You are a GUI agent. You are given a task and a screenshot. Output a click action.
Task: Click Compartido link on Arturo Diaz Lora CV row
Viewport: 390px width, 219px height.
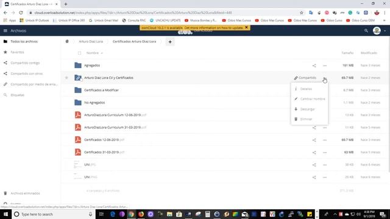(305, 78)
